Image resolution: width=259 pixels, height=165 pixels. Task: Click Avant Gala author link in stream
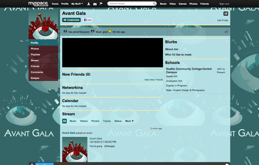[x=69, y=133]
